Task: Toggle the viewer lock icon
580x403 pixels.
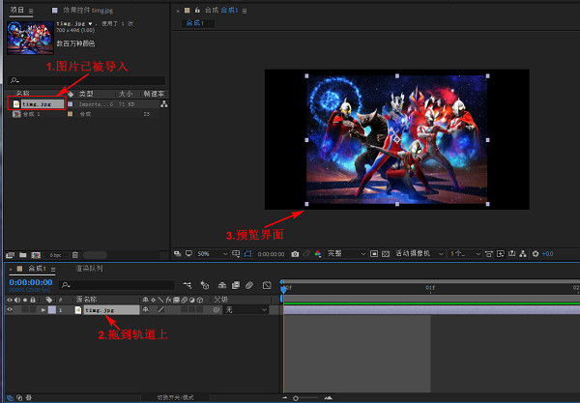Action: pyautogui.click(x=197, y=11)
